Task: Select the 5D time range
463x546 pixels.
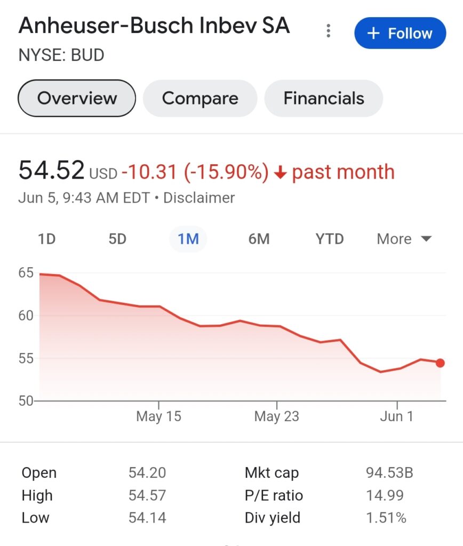Action: 117,239
